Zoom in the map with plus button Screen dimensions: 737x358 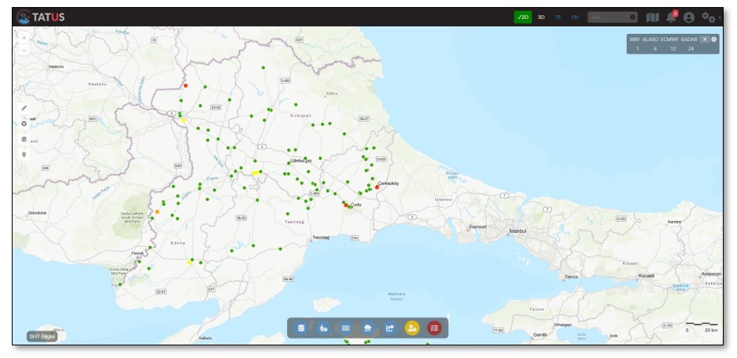click(x=24, y=38)
